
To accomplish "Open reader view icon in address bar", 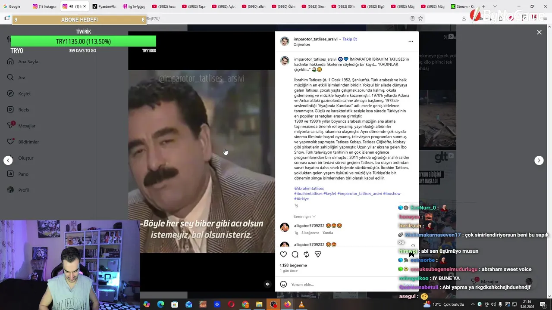I will 412,19.
